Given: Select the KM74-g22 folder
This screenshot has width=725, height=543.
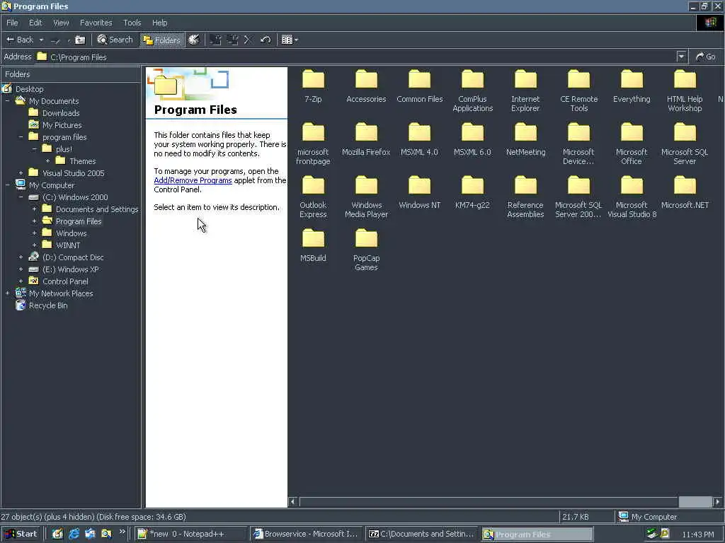Looking at the screenshot, I should (472, 192).
